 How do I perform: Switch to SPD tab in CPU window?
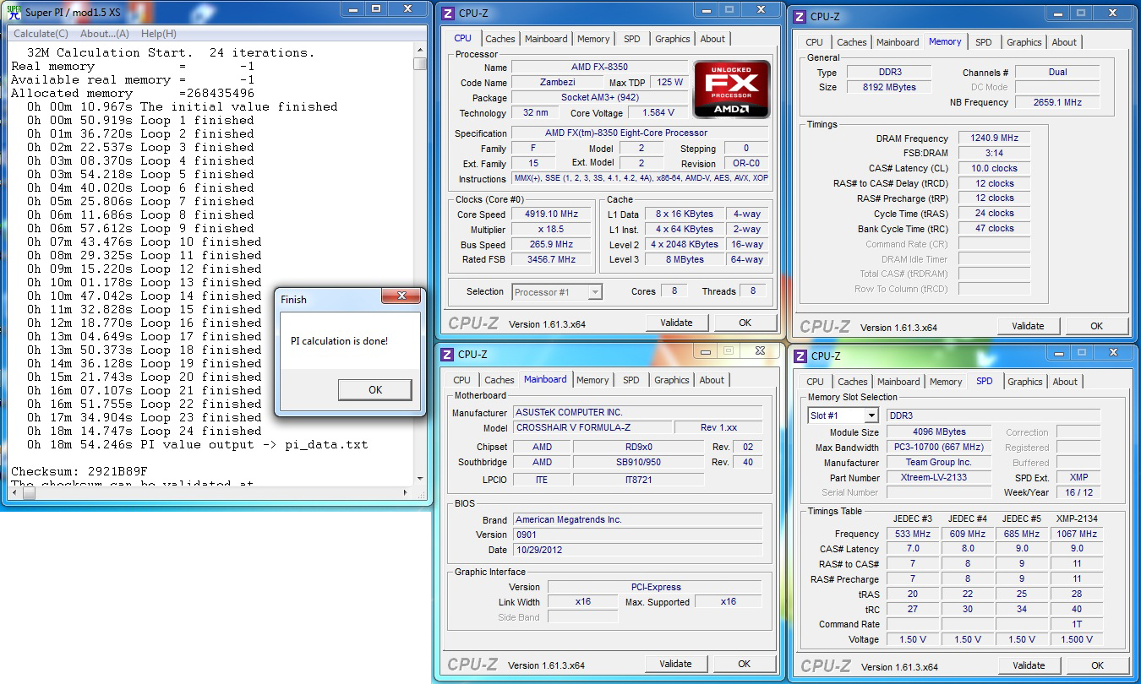pyautogui.click(x=632, y=39)
